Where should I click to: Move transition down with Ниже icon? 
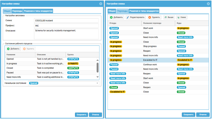click(x=178, y=17)
